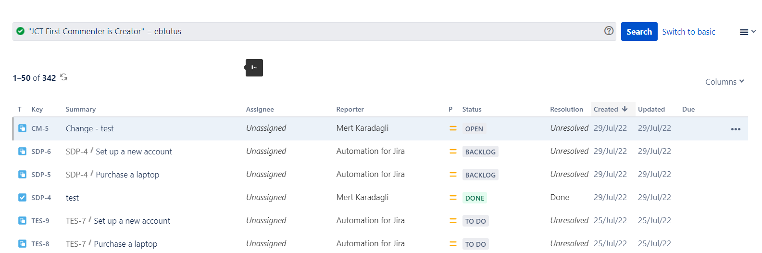Run the query with the Search button
The image size is (762, 253).
tap(639, 32)
